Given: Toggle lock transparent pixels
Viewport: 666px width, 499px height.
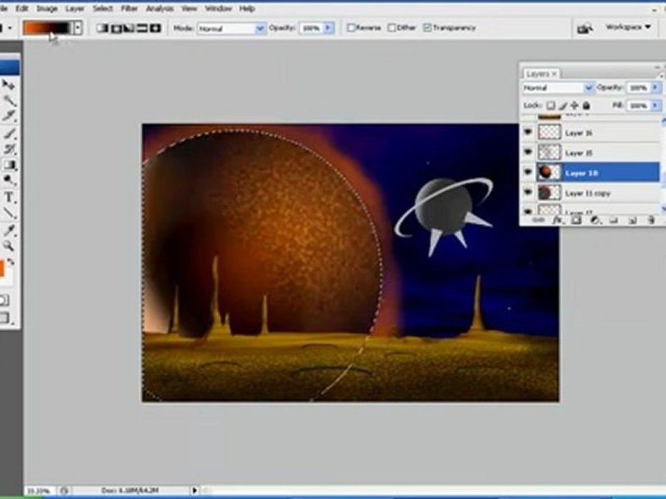Looking at the screenshot, I should tap(550, 105).
